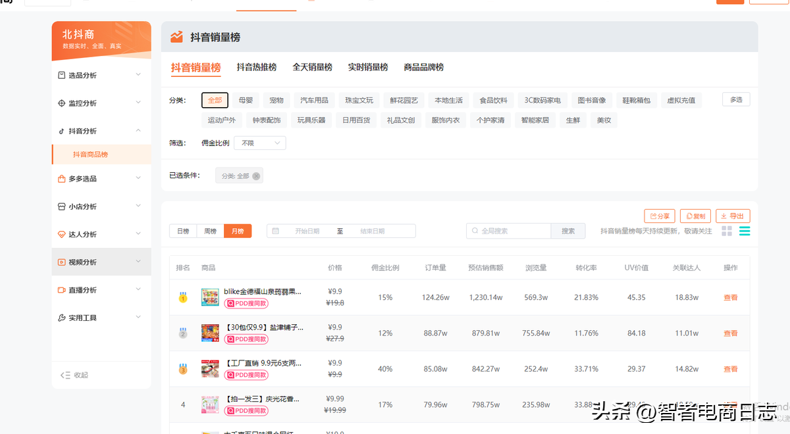
Task: Expand the 选品分析 menu chevron
Action: pyautogui.click(x=138, y=75)
